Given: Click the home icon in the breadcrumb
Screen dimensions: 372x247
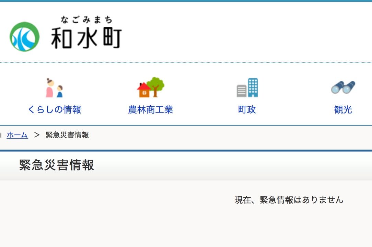Looking at the screenshot, I should pyautogui.click(x=1, y=135).
